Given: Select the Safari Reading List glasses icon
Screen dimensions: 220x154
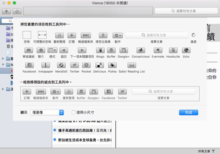Looking at the screenshot, I should click(132, 65).
